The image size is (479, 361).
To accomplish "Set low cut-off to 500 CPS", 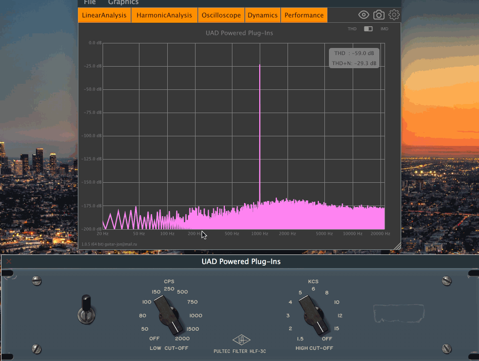I will tap(182, 292).
